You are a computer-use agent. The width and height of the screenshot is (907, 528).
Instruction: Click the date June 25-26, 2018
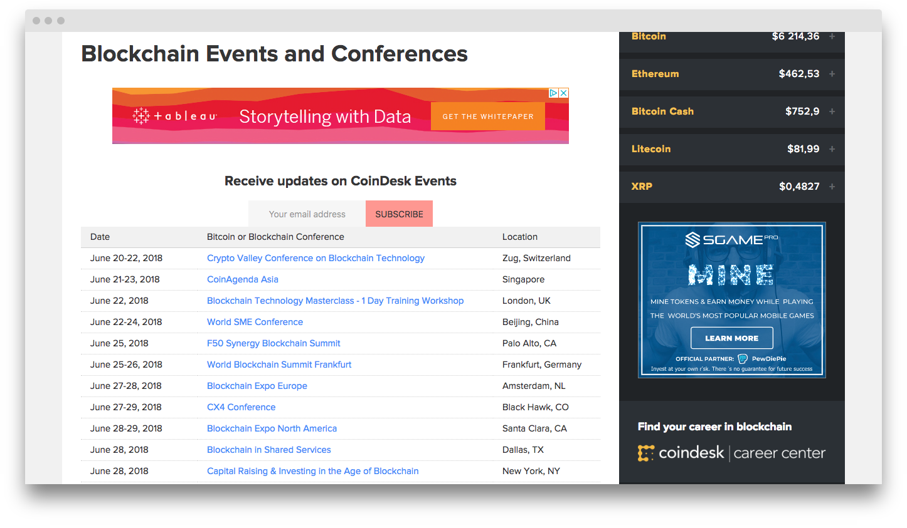pyautogui.click(x=126, y=365)
